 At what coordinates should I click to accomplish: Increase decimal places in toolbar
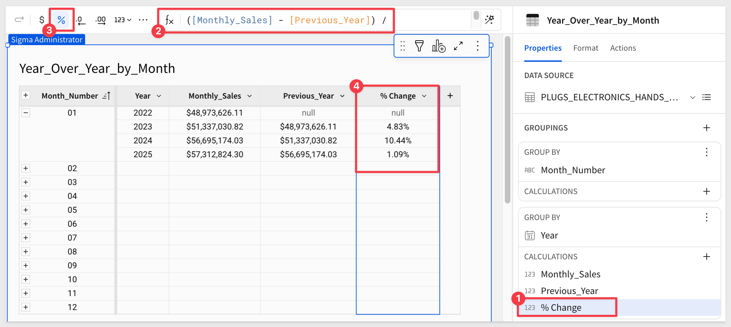click(101, 20)
